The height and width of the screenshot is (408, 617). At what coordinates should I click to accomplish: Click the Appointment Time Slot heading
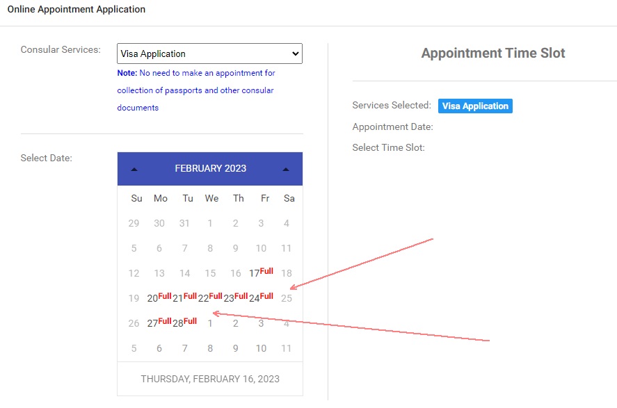[x=493, y=53]
